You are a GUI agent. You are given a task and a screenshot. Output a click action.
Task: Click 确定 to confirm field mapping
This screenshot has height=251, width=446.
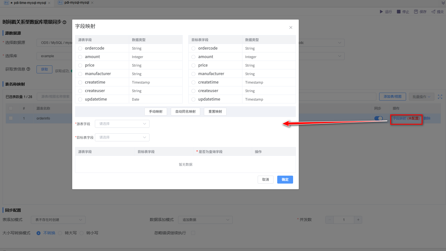point(285,180)
